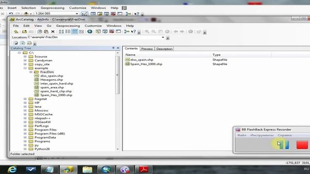Expand the fragstat folder node
The image size is (310, 174).
tap(25, 99)
